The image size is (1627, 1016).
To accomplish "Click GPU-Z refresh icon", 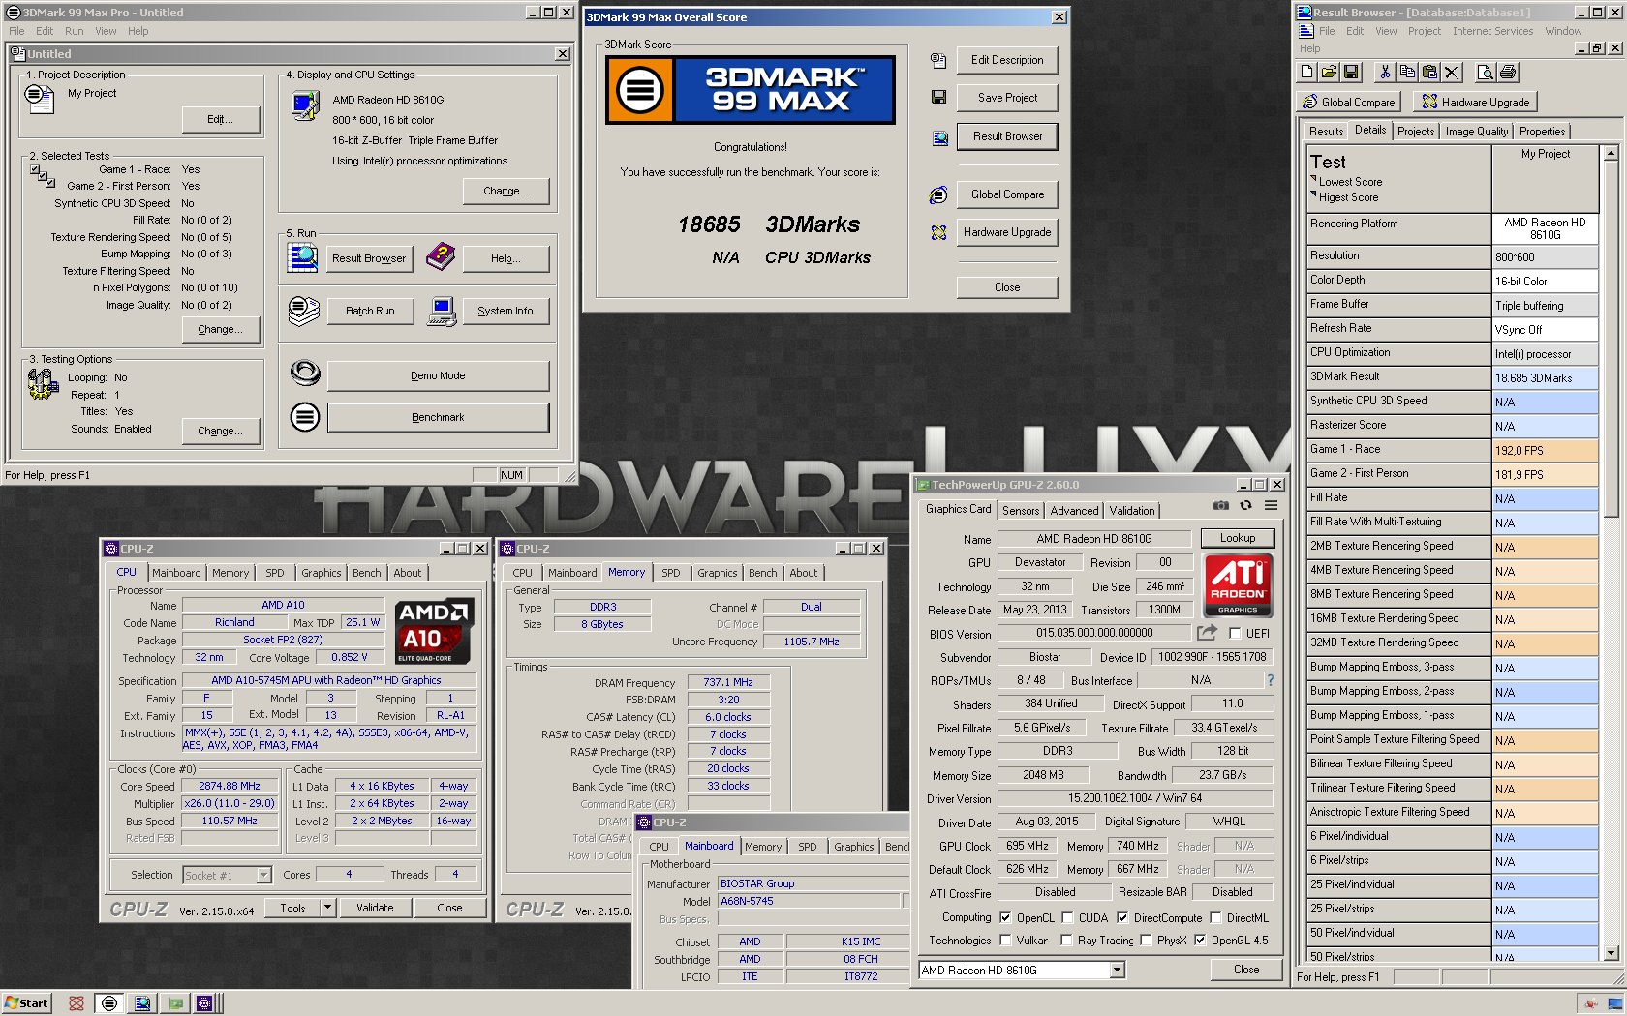I will [1246, 505].
